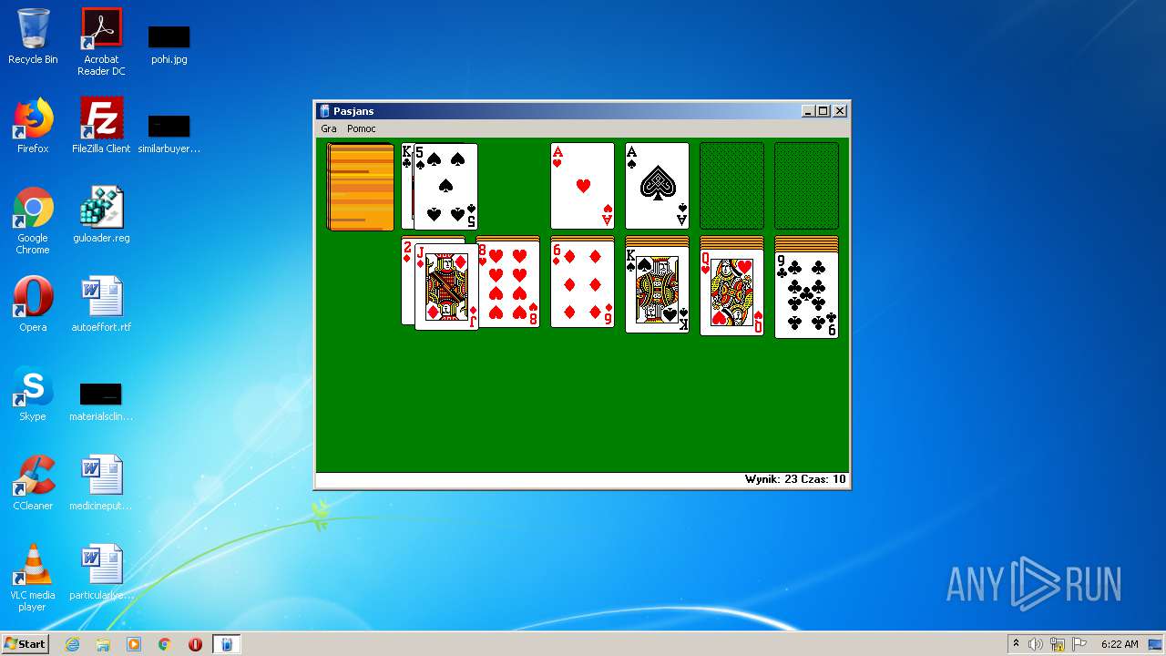Select the queen of hearts card

tap(732, 293)
